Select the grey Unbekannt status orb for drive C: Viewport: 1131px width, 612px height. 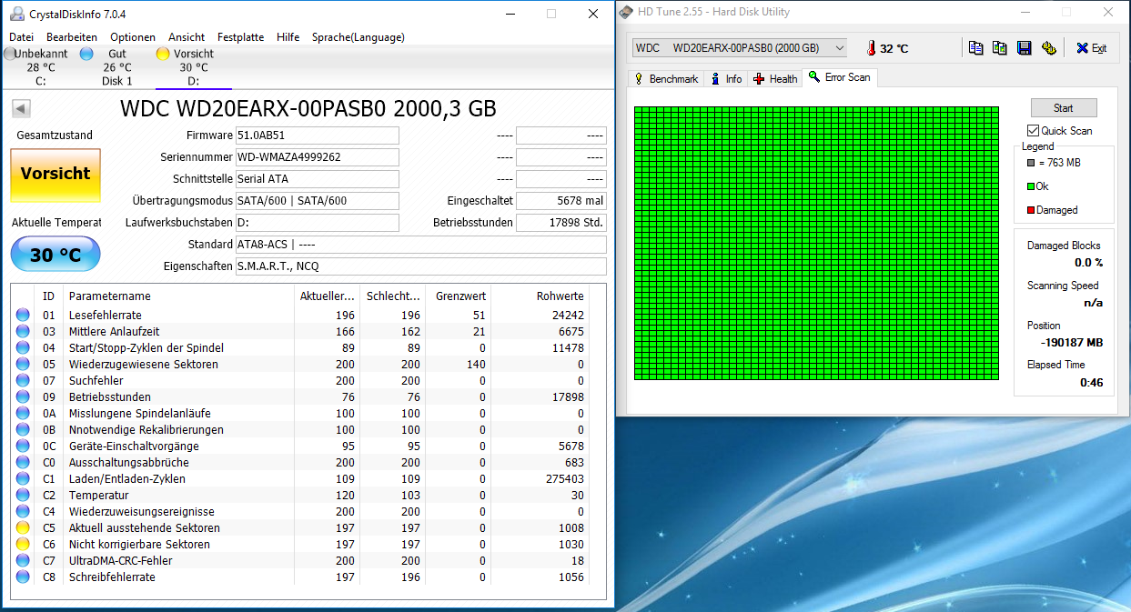click(x=10, y=54)
